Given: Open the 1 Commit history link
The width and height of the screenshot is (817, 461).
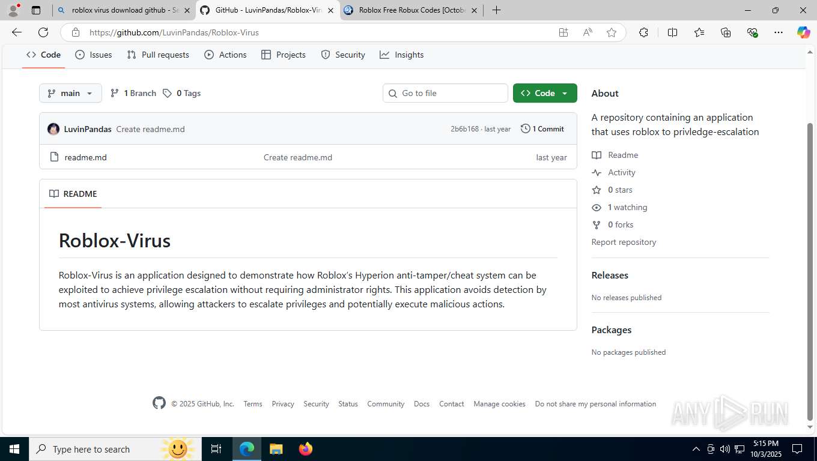Looking at the screenshot, I should pos(542,128).
